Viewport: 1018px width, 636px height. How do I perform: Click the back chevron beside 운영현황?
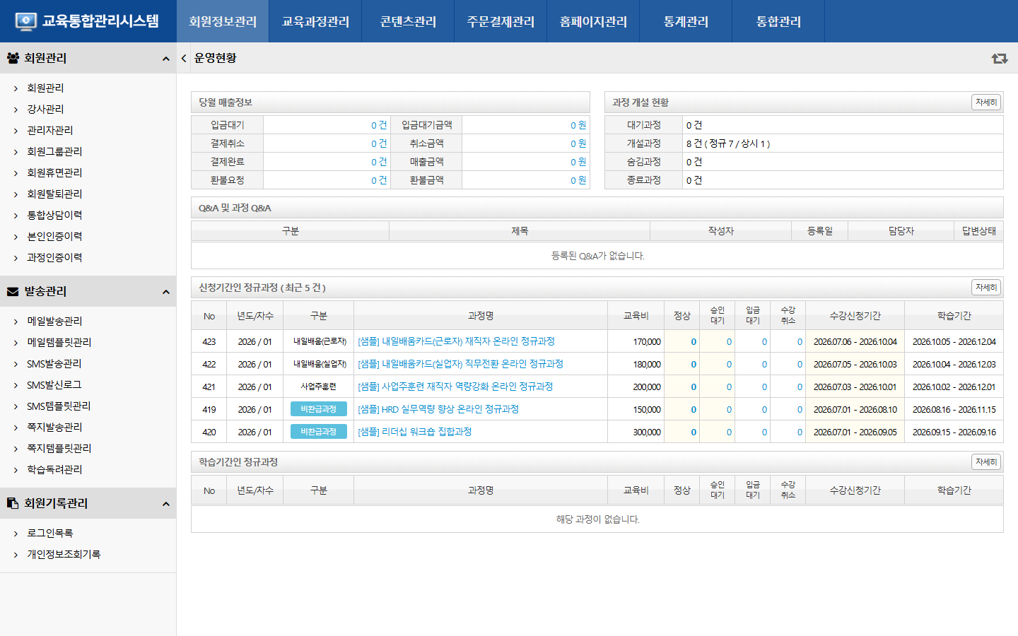[184, 58]
